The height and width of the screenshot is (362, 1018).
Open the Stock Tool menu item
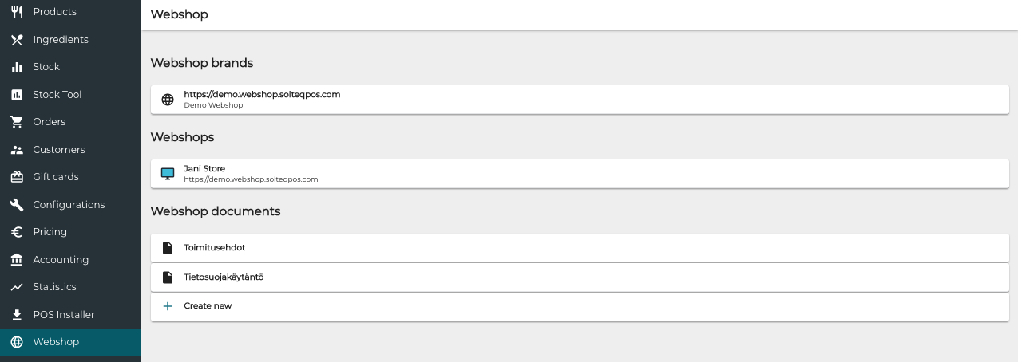click(x=57, y=95)
